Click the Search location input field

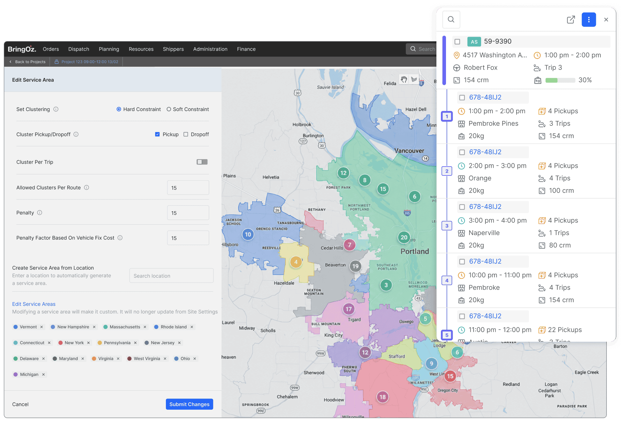pos(171,276)
